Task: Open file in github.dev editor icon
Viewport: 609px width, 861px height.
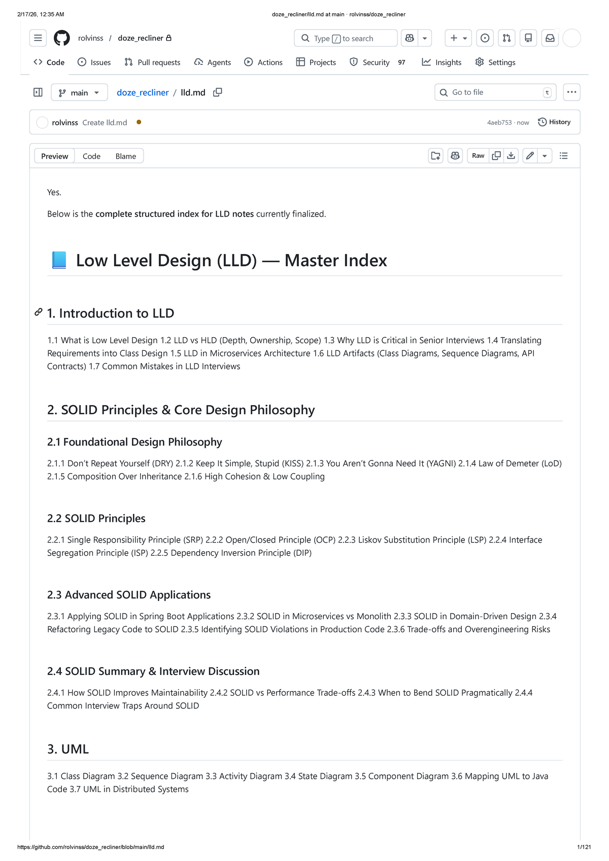Action: pyautogui.click(x=436, y=156)
